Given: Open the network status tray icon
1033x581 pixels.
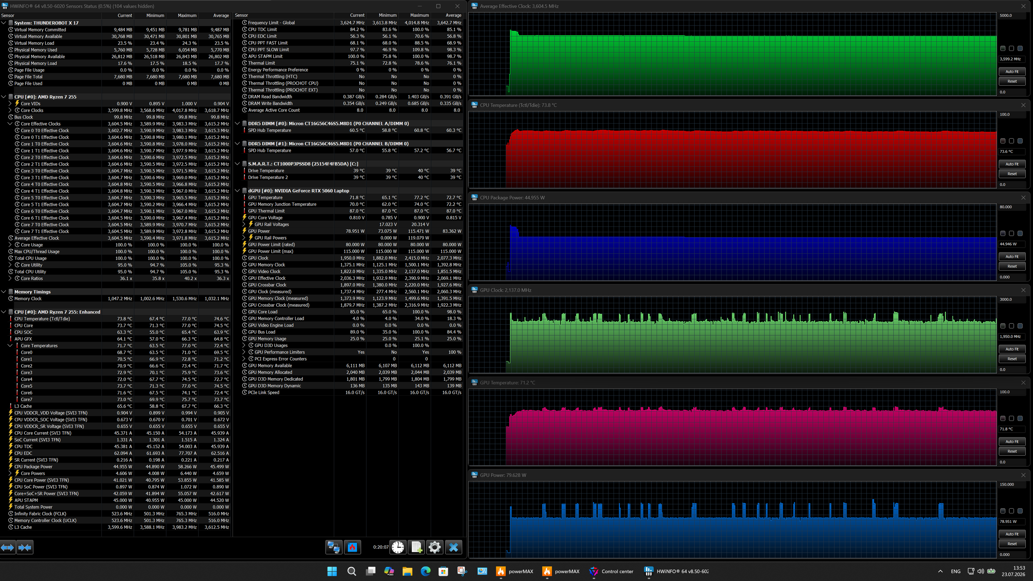Looking at the screenshot, I should [971, 571].
